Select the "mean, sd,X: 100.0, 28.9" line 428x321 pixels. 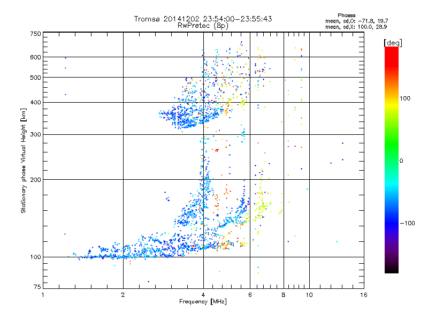pyautogui.click(x=356, y=27)
